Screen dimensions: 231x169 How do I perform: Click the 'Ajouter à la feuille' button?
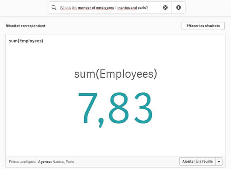(198, 161)
